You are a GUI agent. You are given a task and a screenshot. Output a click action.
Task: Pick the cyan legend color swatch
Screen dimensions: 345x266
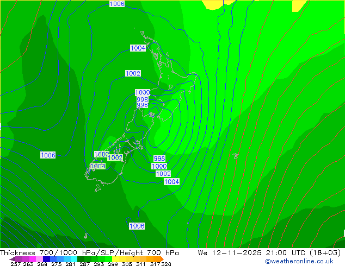[x=74, y=259]
